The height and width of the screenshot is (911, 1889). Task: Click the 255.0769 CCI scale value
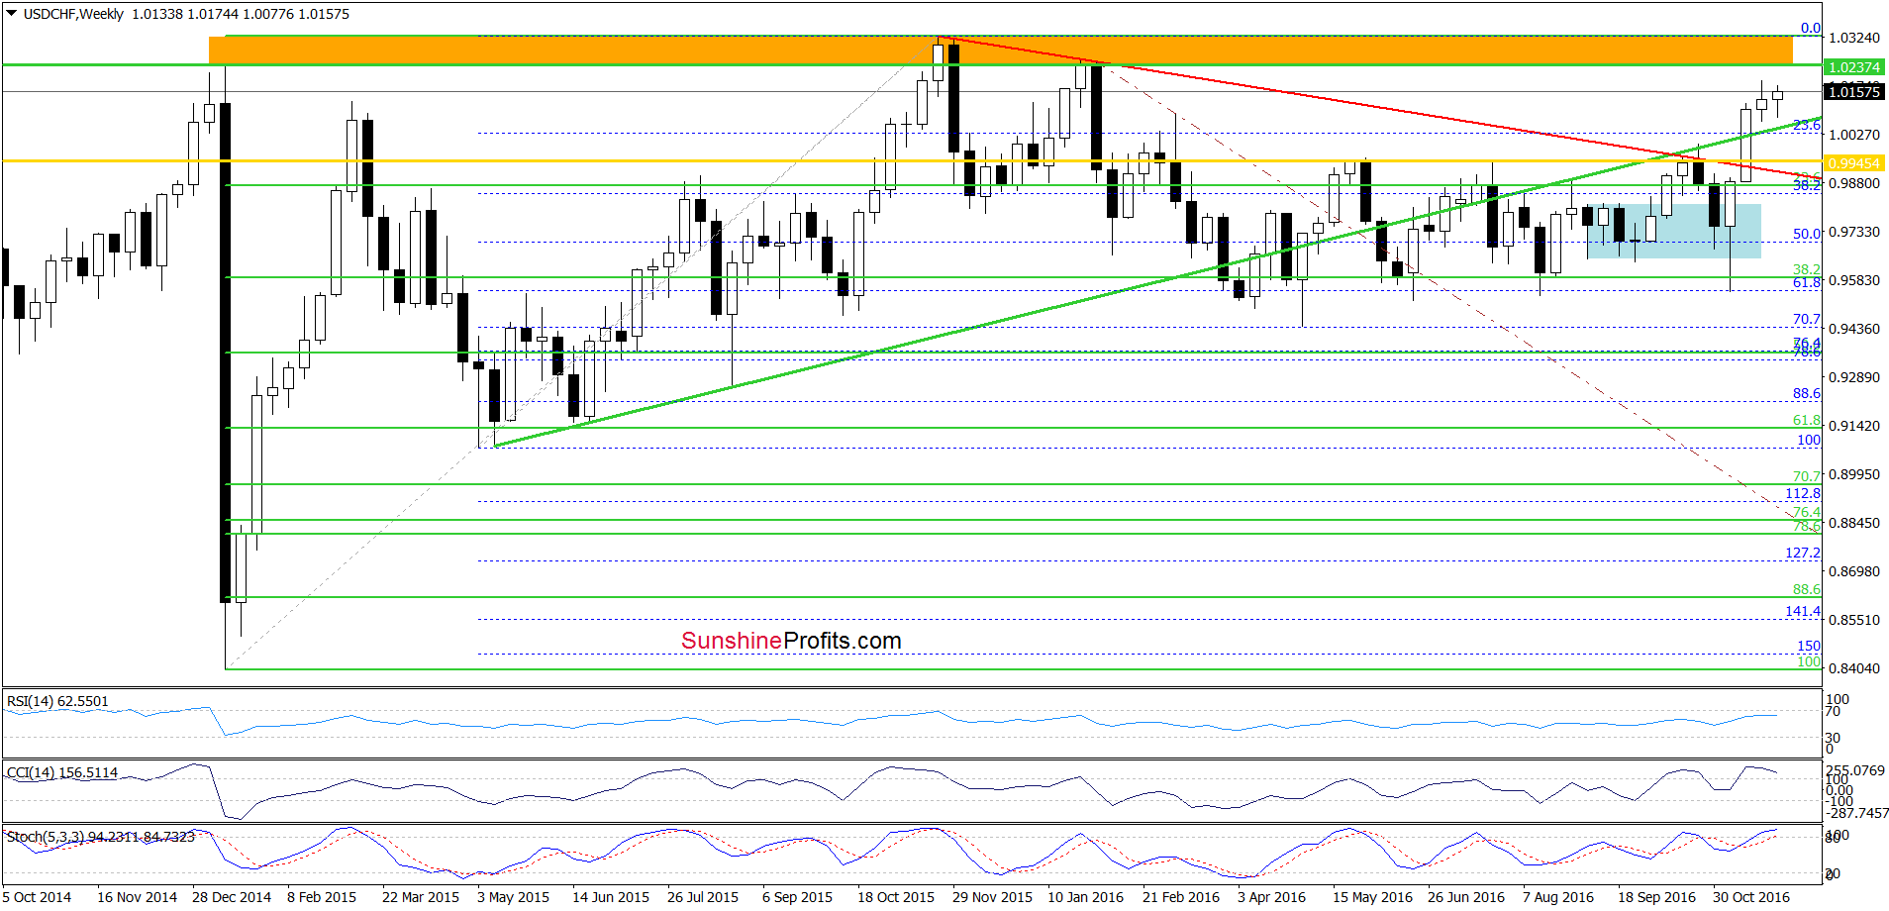(1855, 770)
